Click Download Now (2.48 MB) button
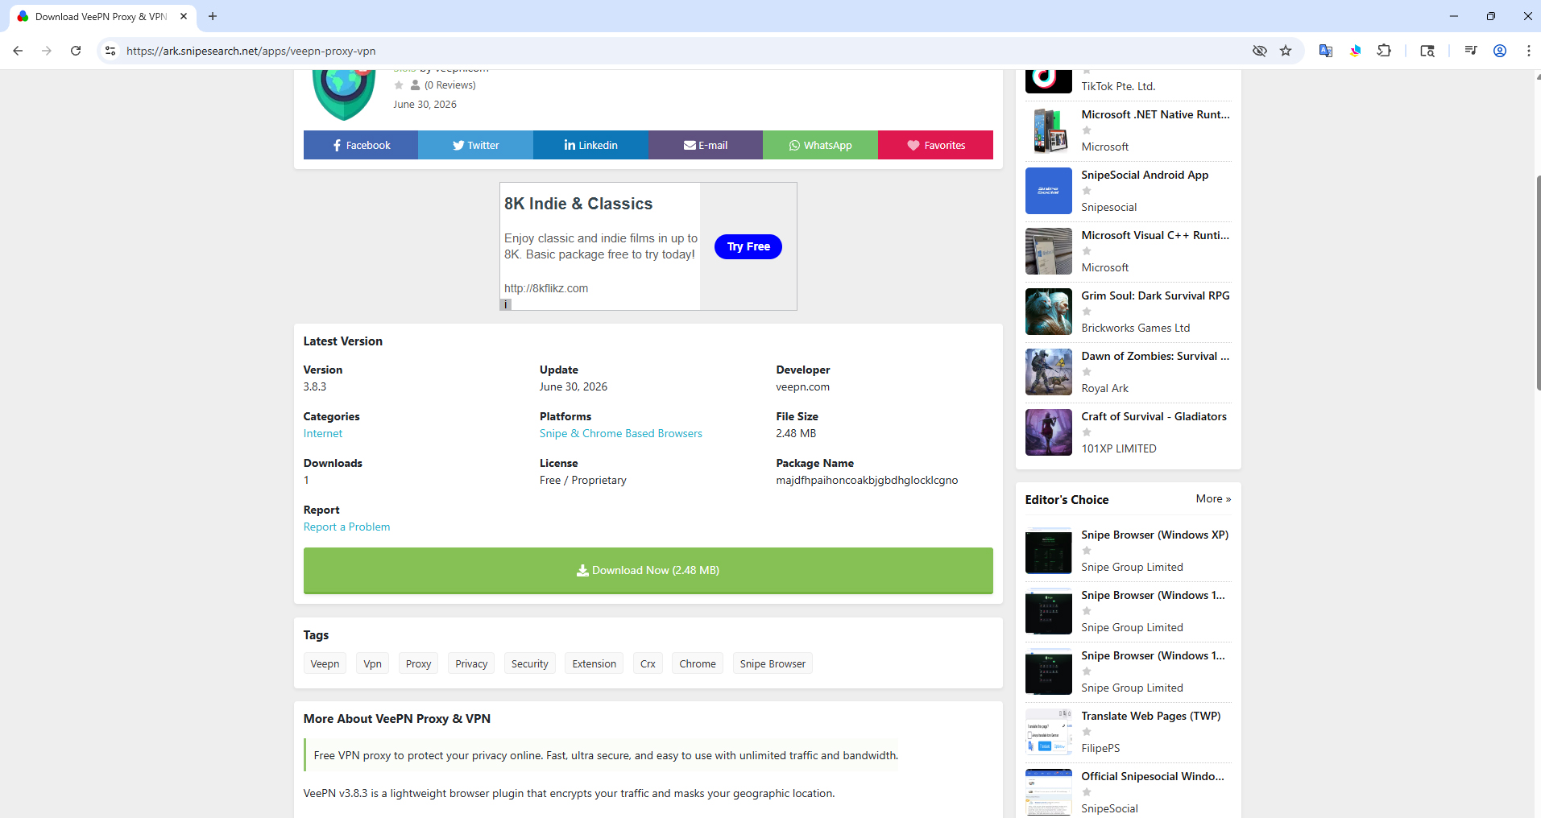 [x=648, y=570]
